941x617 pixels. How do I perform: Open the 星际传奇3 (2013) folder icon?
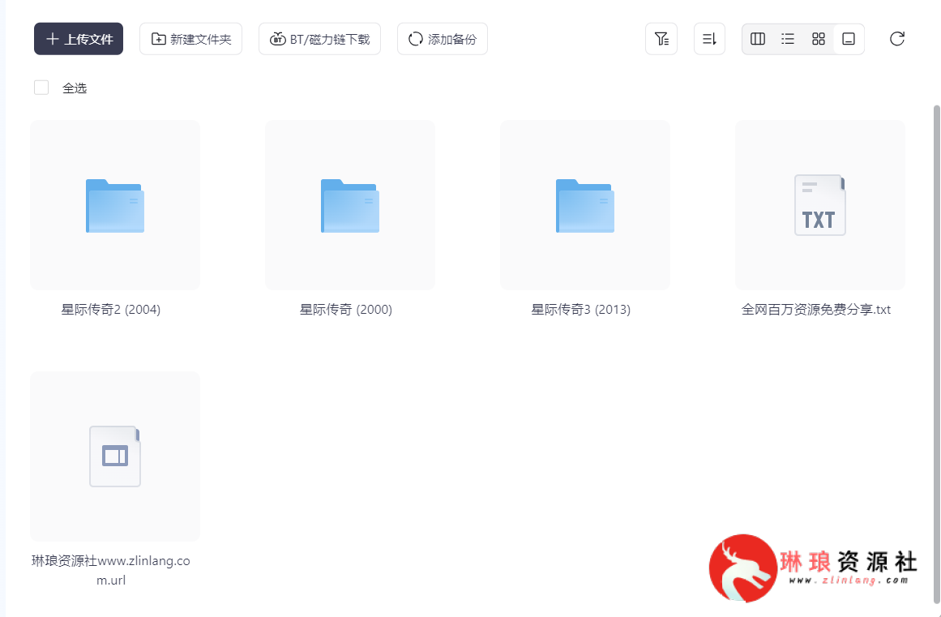point(585,205)
